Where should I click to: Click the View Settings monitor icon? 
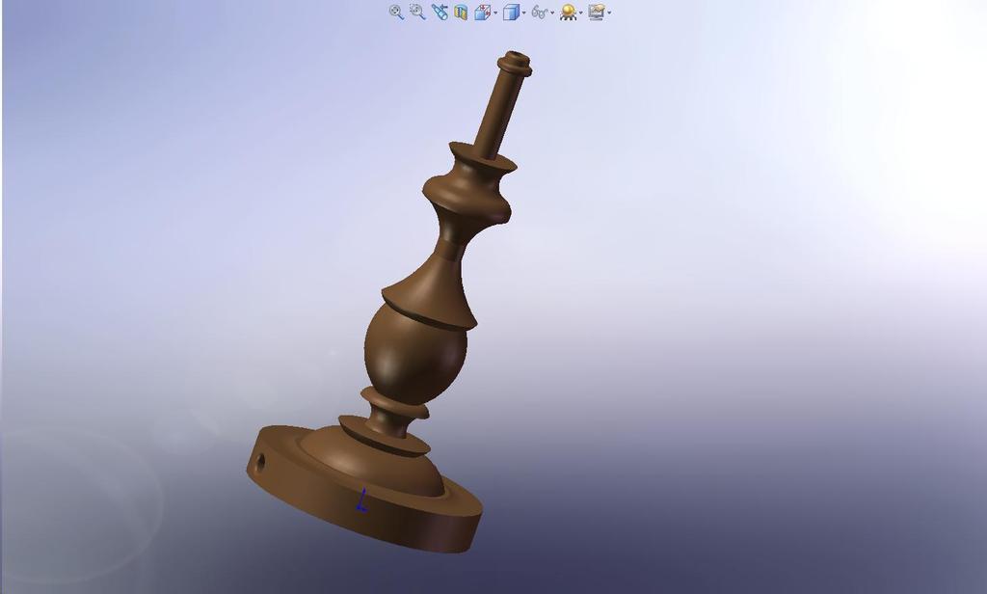pos(596,12)
